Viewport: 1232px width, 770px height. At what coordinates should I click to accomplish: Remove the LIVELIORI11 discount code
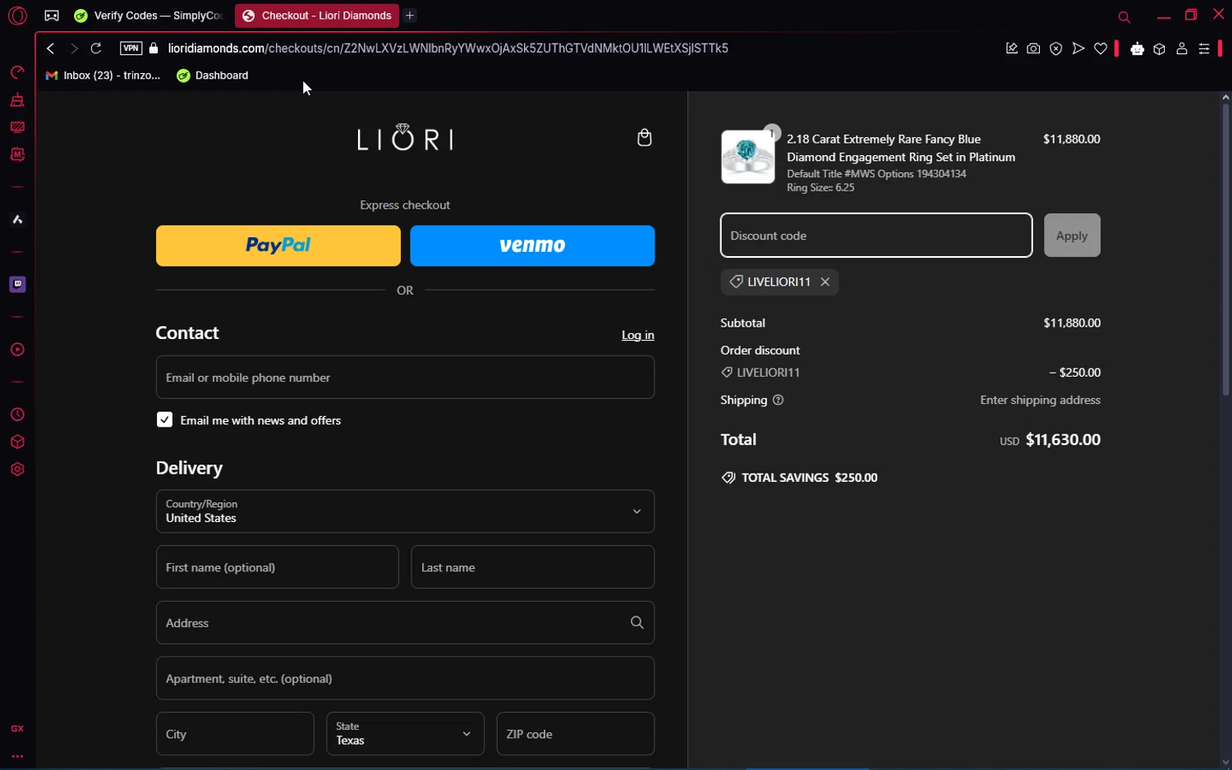[x=825, y=282]
